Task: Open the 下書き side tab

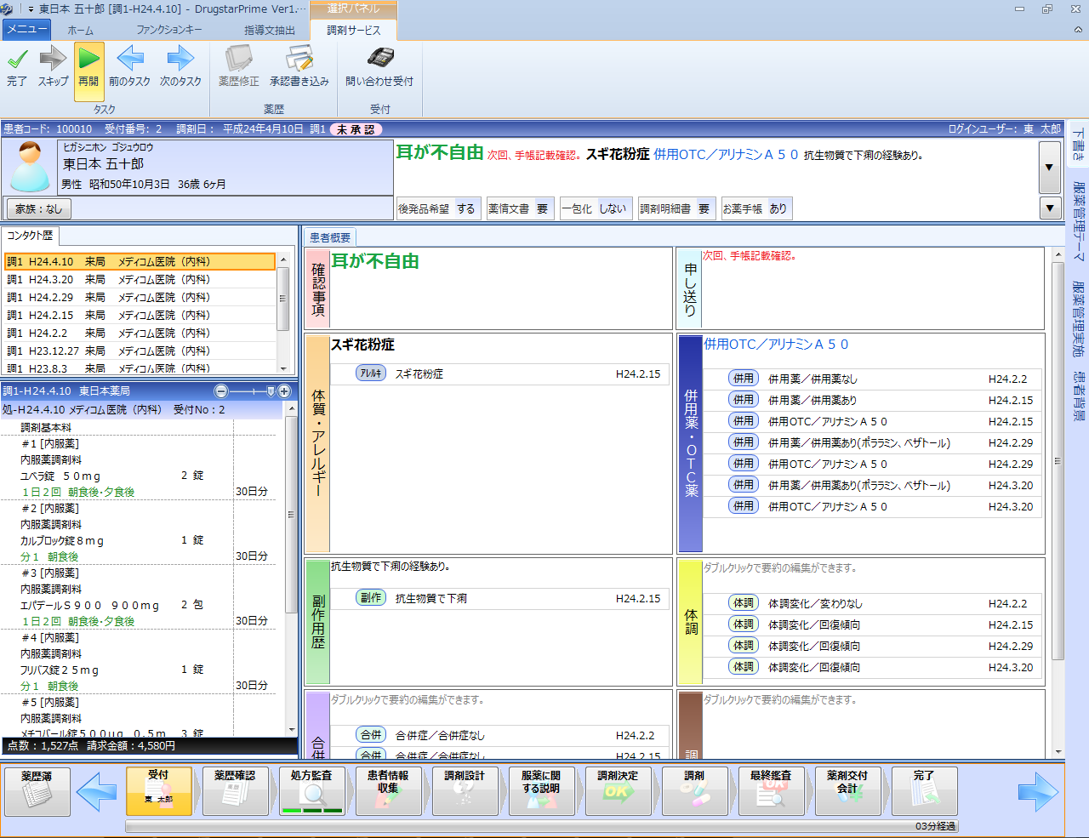Action: click(x=1078, y=144)
